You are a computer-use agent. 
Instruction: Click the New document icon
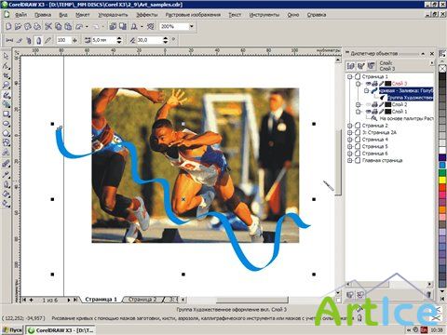tap(8, 27)
